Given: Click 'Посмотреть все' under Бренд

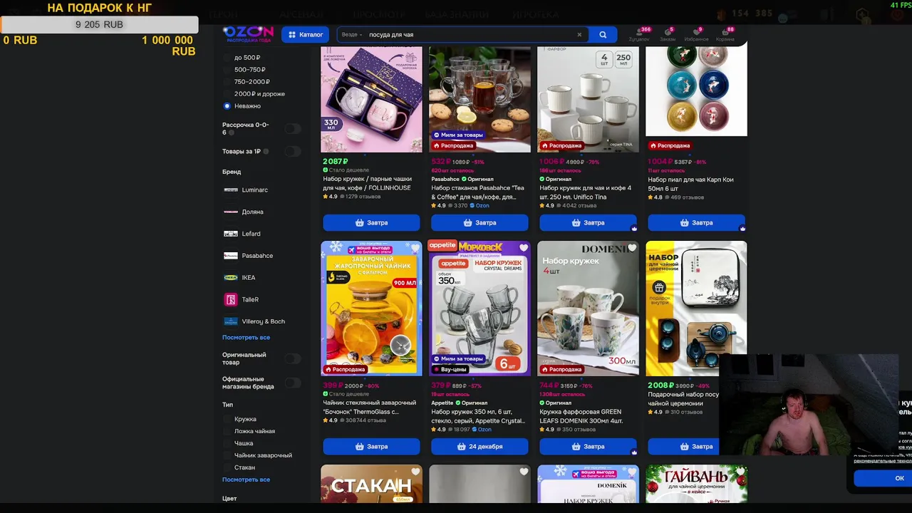Looking at the screenshot, I should point(246,338).
